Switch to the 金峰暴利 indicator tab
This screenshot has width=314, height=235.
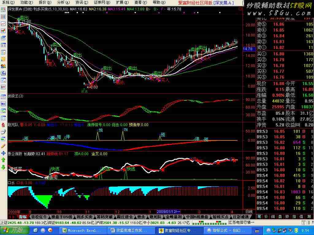coord(174,217)
